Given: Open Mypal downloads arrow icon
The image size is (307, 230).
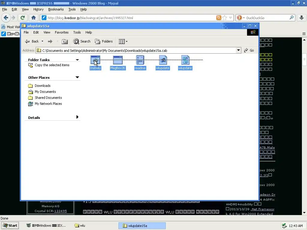Looking at the screenshot, I should [302, 18].
